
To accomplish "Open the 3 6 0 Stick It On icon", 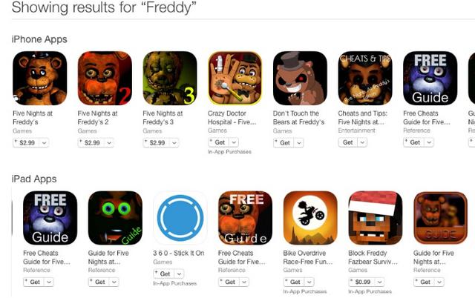I will pyautogui.click(x=180, y=218).
